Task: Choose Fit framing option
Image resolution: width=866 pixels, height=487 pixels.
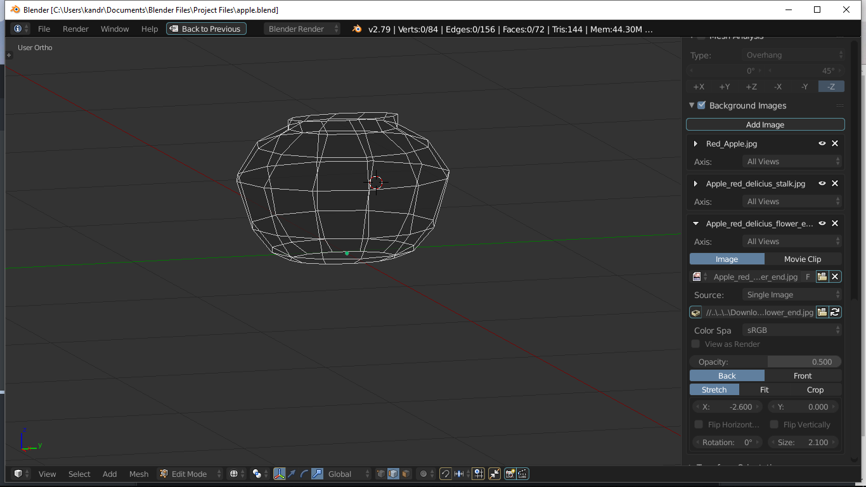Action: point(765,389)
